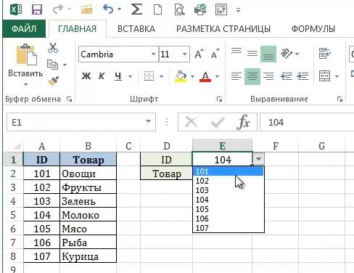Click the Вставить paste button
Screen dimensions: 354x273
[25, 64]
